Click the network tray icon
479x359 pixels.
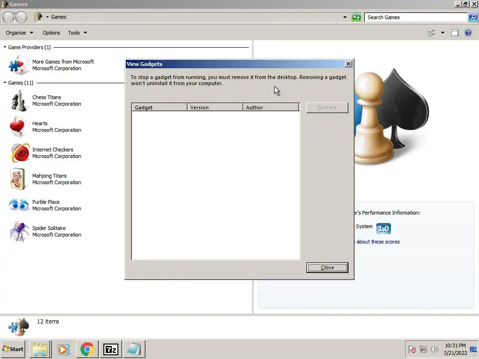423,349
